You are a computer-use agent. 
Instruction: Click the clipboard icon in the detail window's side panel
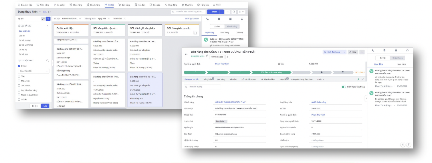tap(384, 50)
